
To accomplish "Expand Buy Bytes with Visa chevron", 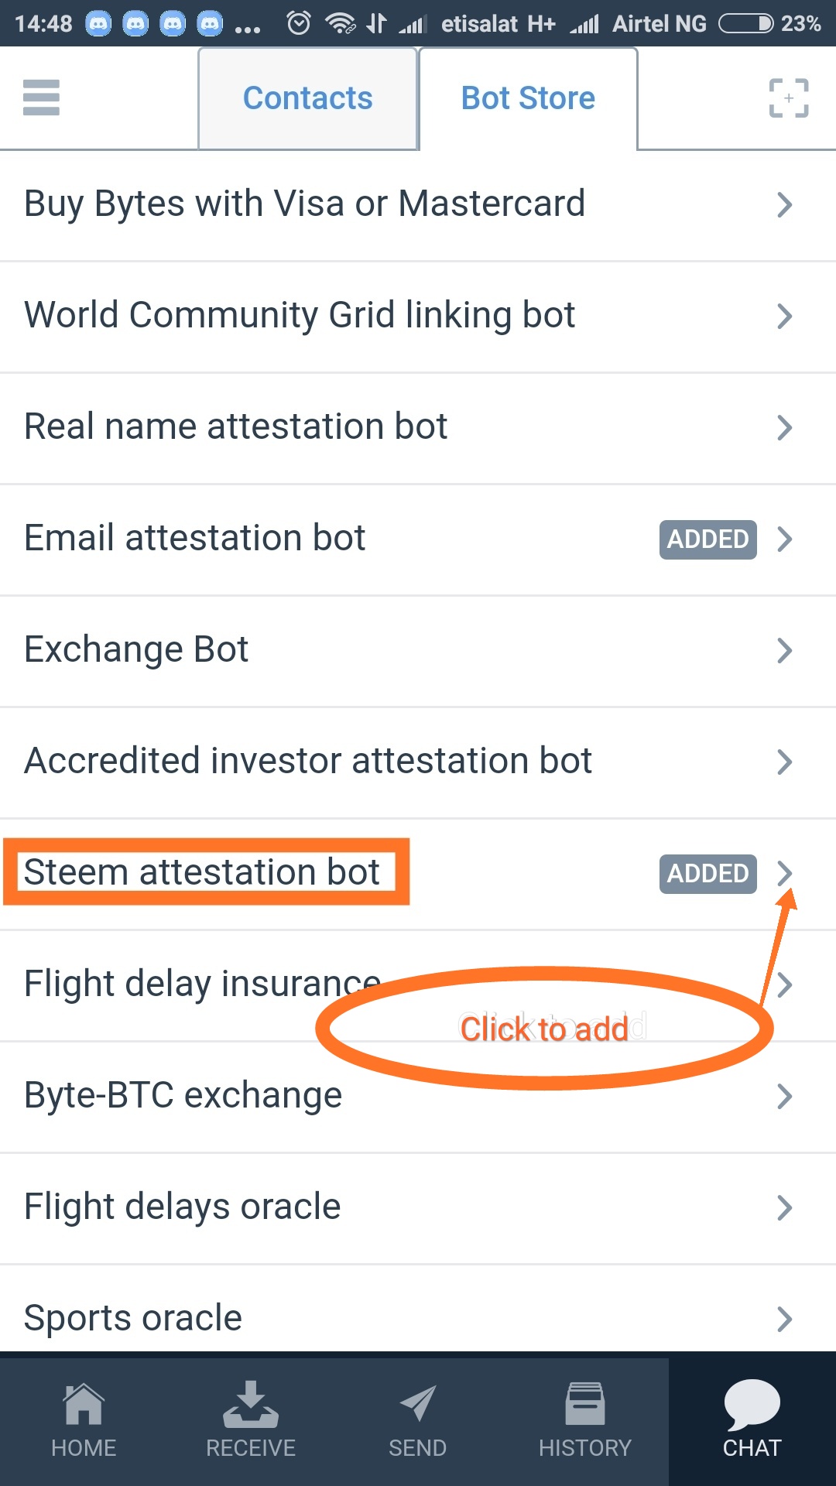I will click(x=785, y=205).
